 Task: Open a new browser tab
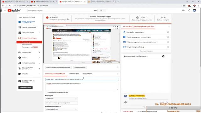coord(118,2)
